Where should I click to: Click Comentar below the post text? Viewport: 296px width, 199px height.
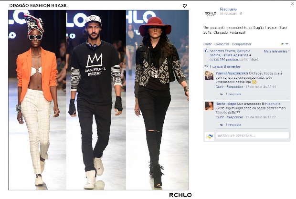(222, 44)
